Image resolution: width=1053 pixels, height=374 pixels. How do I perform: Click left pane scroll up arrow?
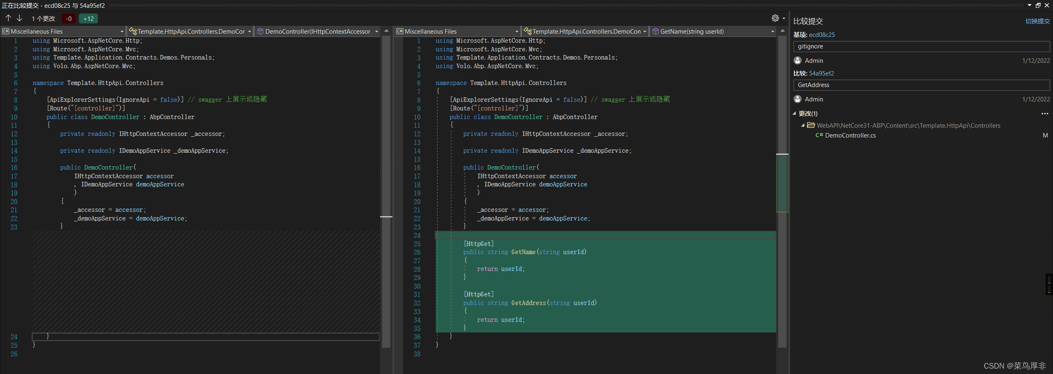[x=386, y=31]
